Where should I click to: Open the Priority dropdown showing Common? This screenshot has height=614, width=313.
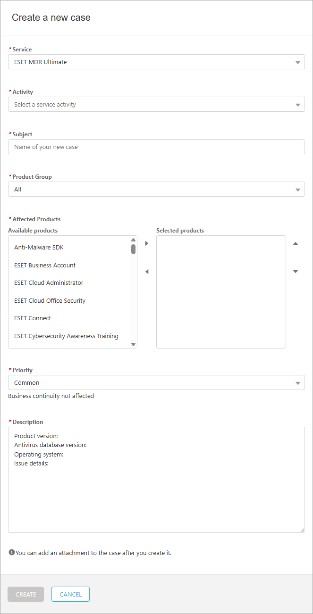156,382
